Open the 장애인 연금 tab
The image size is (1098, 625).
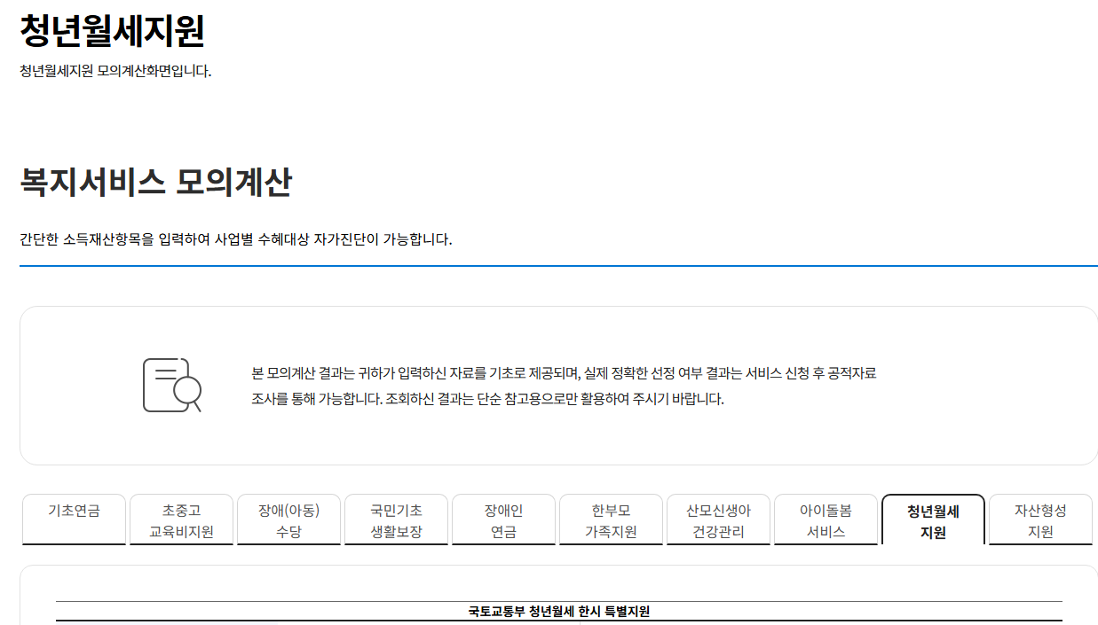pyautogui.click(x=503, y=520)
